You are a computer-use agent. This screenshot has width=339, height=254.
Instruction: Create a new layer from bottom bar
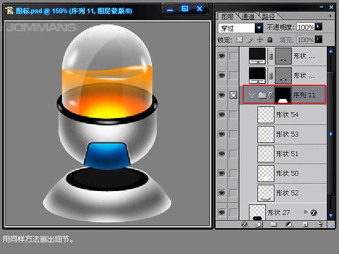coord(305,224)
